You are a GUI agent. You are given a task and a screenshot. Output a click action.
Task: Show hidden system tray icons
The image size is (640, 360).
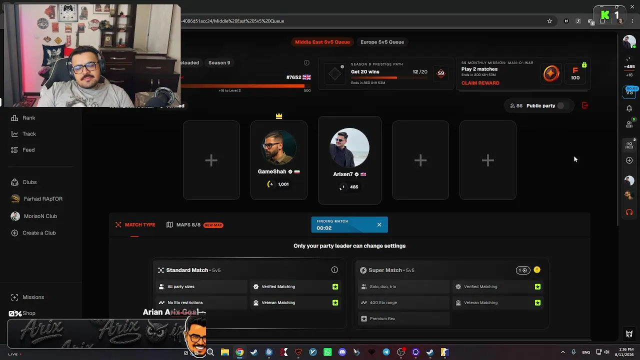[x=562, y=352]
